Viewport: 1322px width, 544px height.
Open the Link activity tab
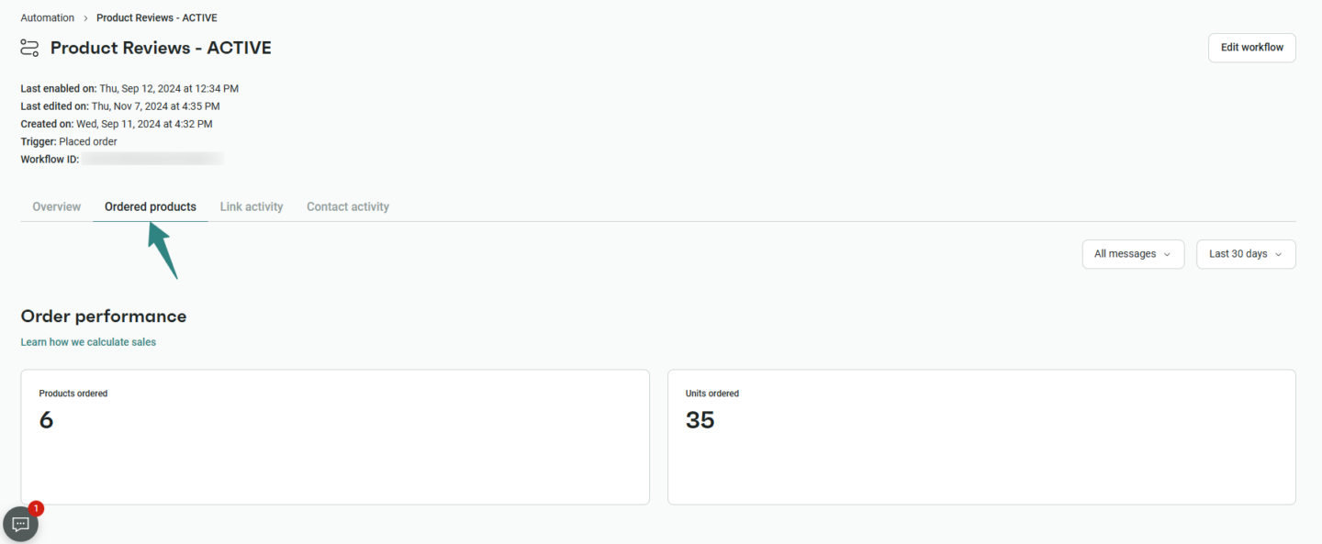point(252,207)
